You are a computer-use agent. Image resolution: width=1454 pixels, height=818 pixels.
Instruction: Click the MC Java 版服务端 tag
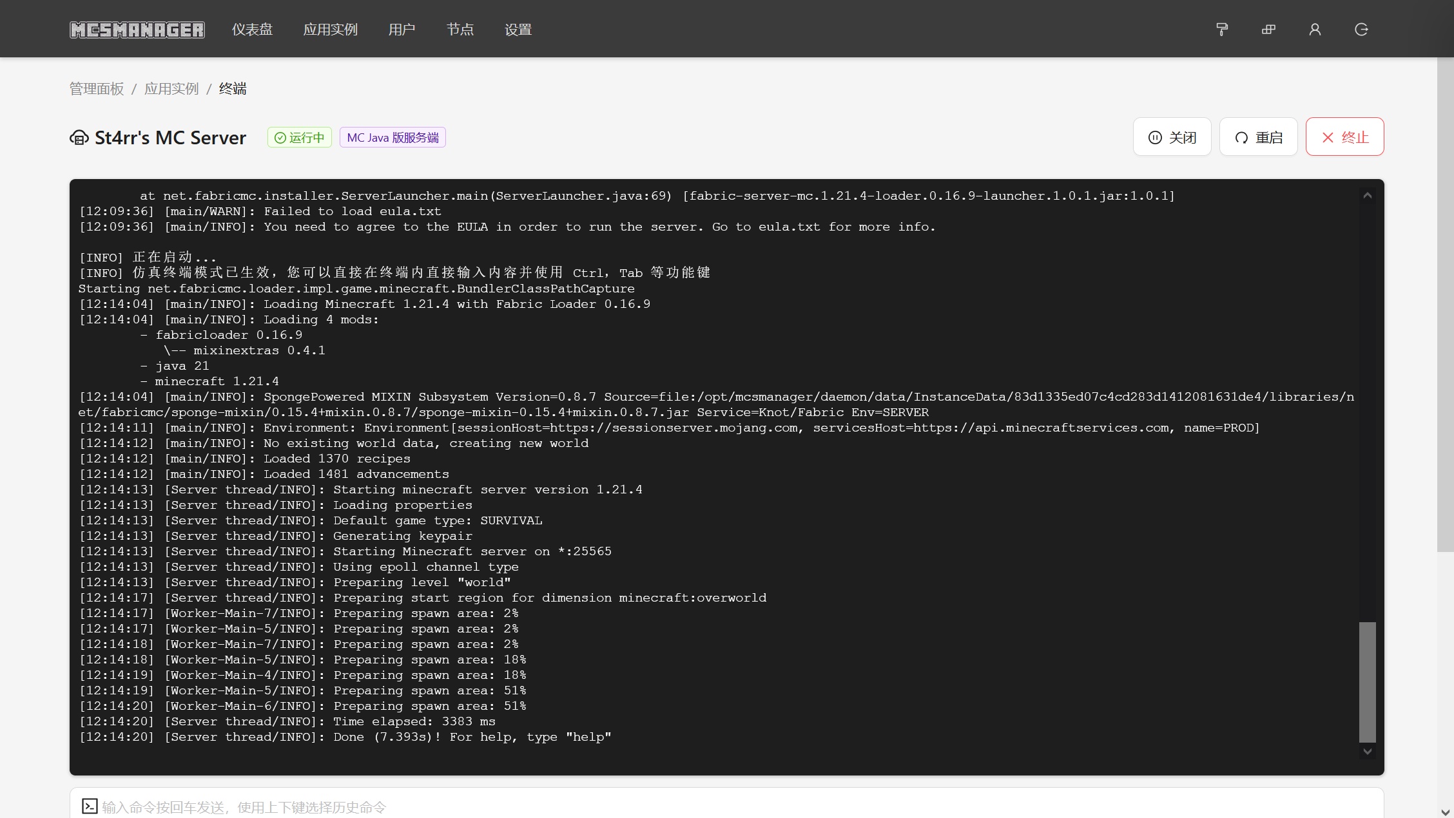click(393, 137)
